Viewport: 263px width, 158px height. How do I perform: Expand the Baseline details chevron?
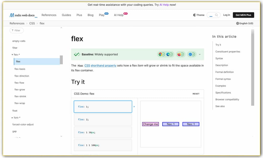coord(200,55)
